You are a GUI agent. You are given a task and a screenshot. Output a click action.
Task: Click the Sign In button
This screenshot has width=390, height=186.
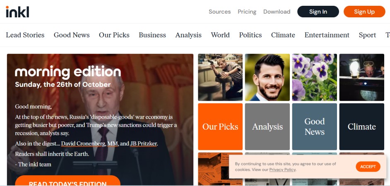[318, 12]
